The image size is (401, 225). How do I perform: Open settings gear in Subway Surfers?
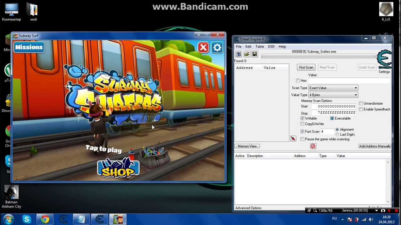(x=217, y=47)
